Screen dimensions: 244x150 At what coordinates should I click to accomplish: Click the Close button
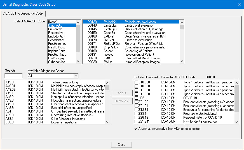(x=121, y=145)
